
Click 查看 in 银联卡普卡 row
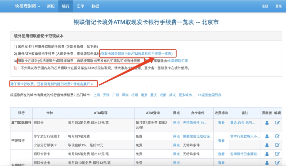[x=221, y=154]
